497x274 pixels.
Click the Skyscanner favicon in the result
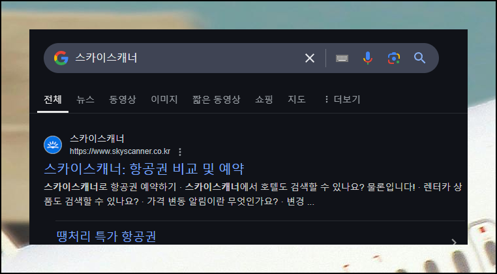tap(53, 145)
